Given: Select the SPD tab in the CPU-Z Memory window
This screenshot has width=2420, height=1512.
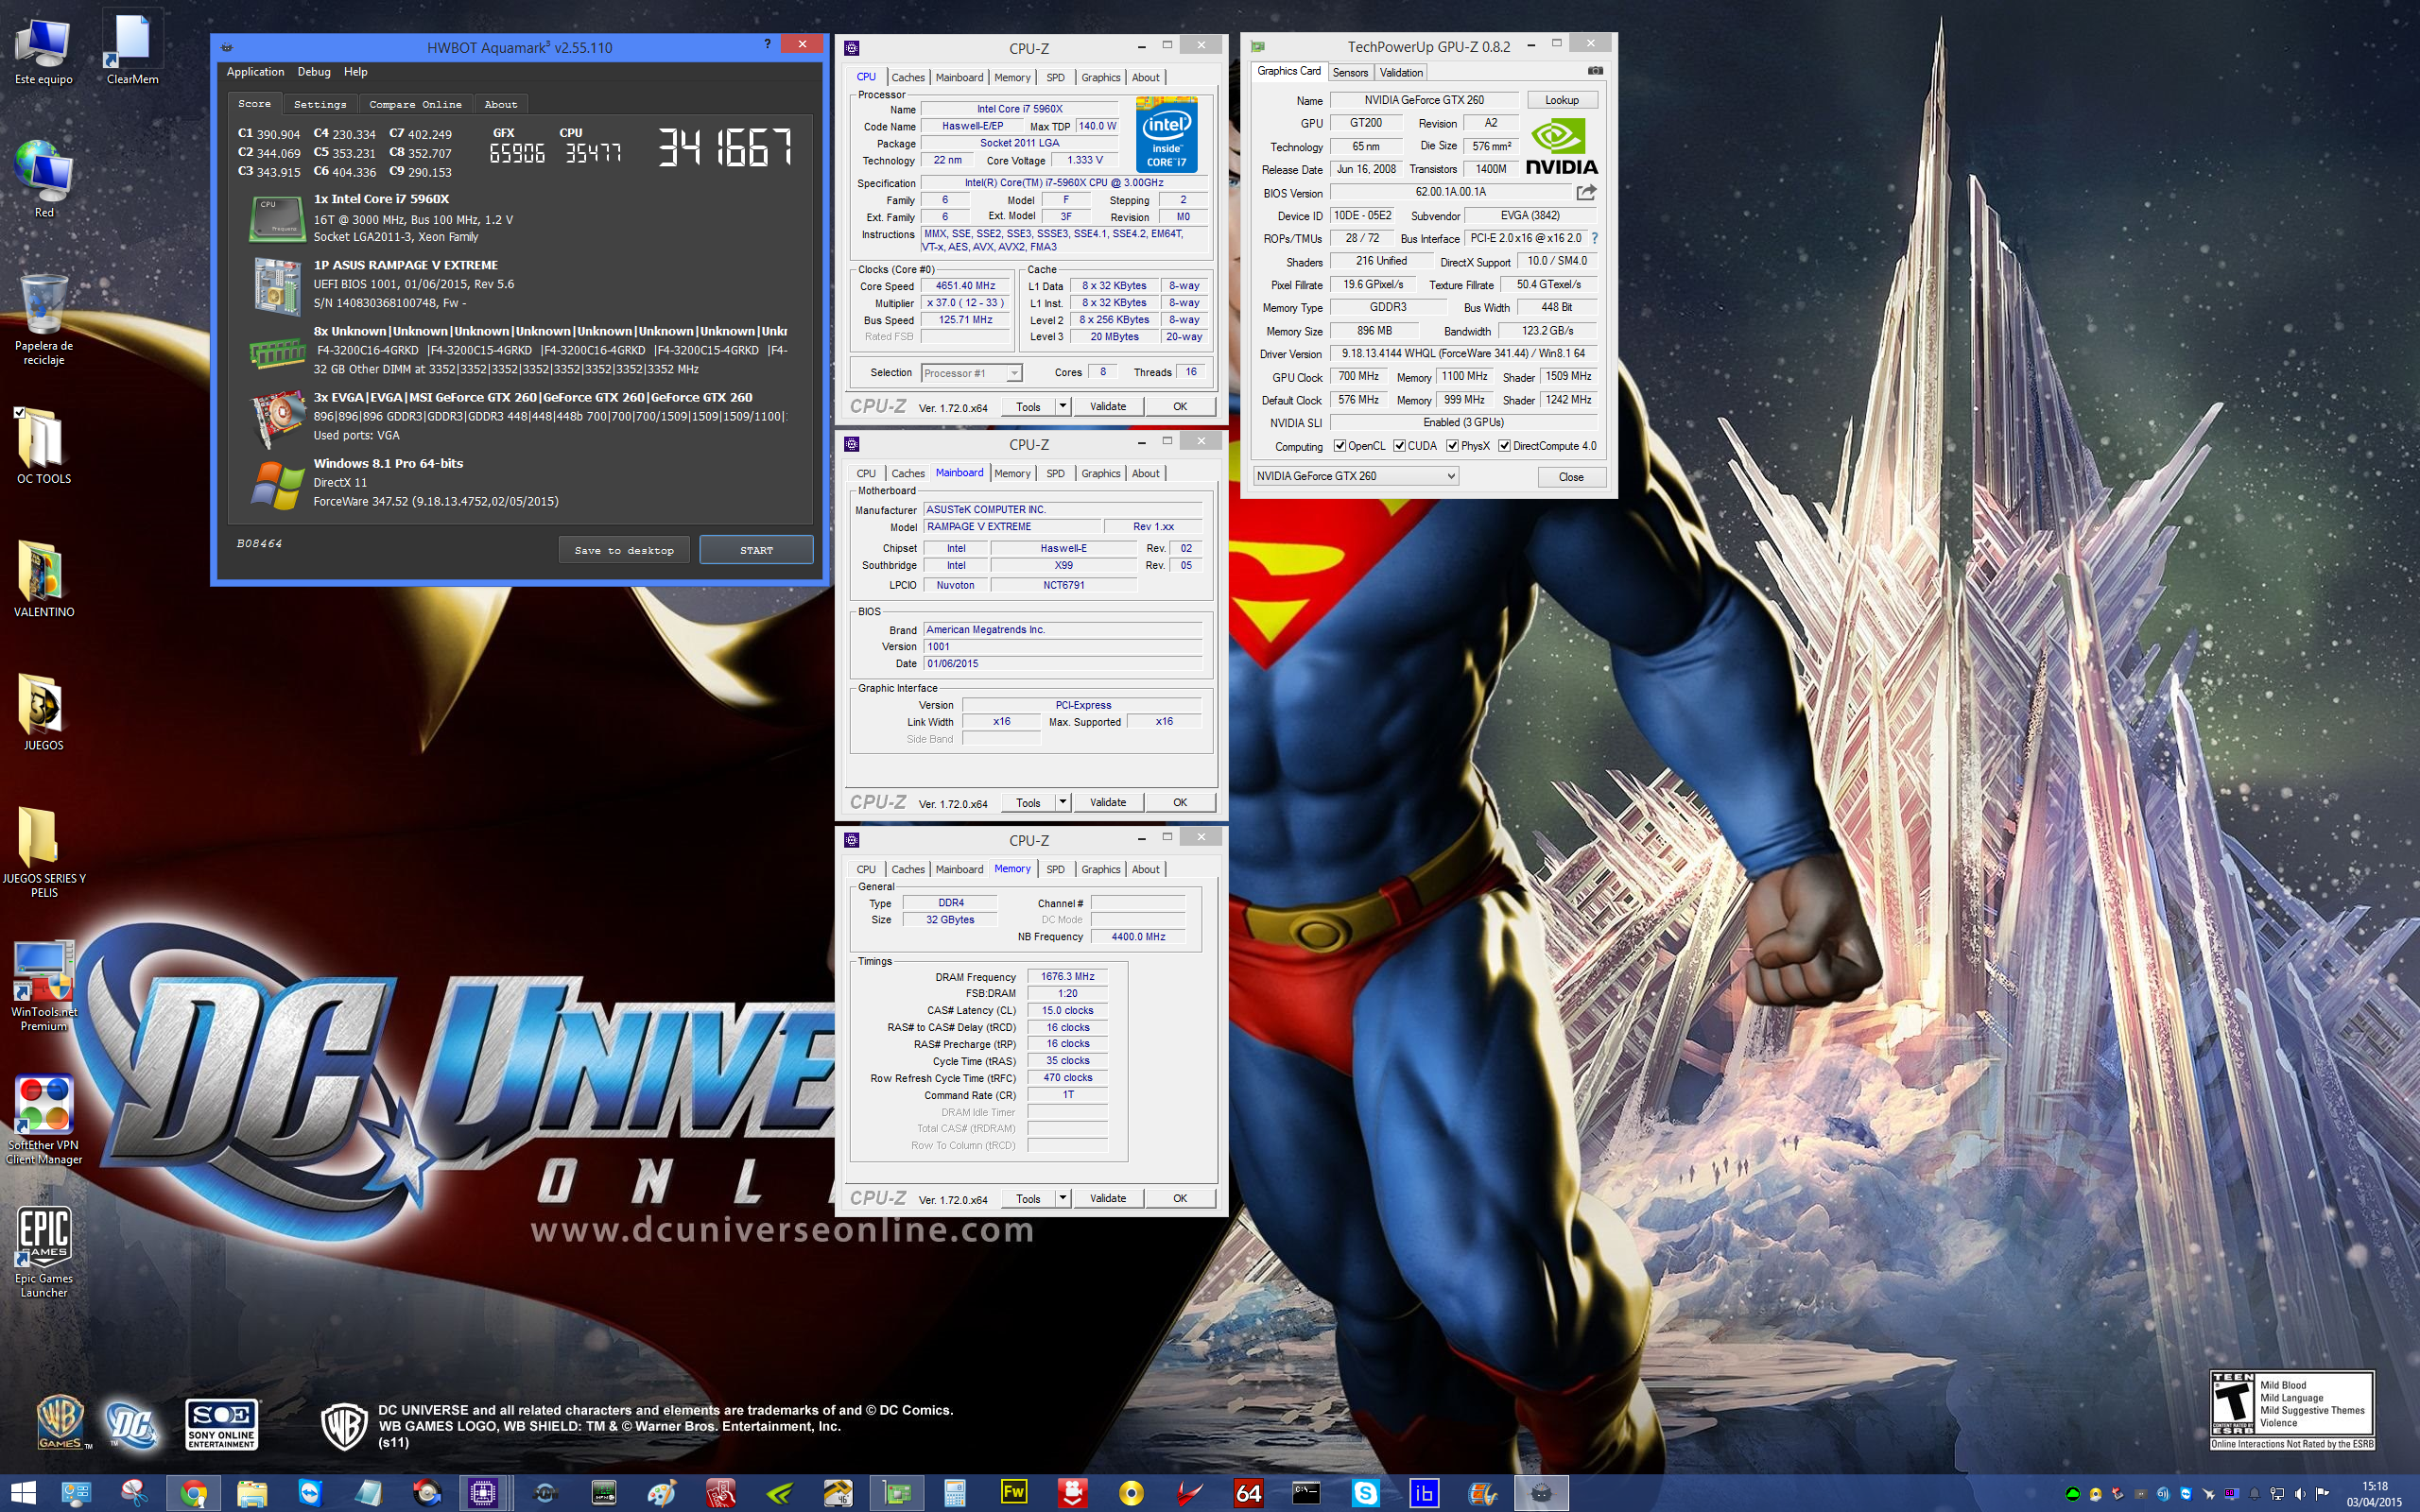Looking at the screenshot, I should (1055, 869).
